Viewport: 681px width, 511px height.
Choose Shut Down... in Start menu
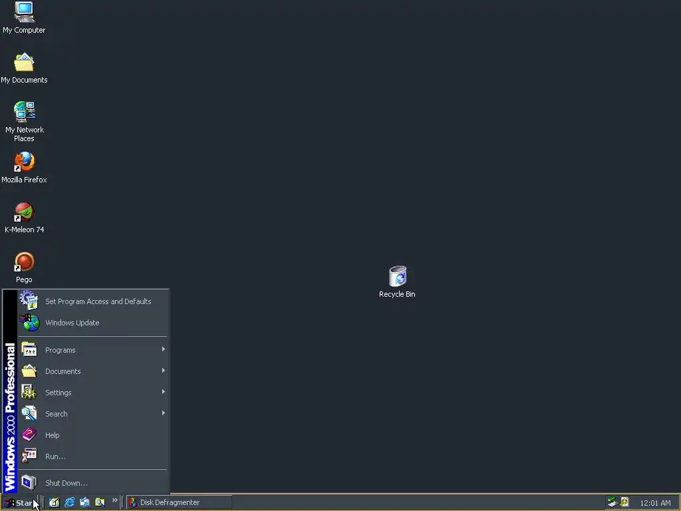[92, 483]
